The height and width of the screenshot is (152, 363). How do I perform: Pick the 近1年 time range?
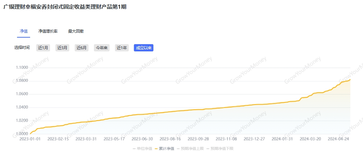tap(121, 48)
